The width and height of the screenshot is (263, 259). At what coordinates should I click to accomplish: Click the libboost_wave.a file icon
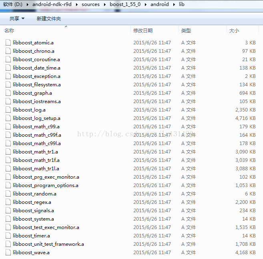8,253
